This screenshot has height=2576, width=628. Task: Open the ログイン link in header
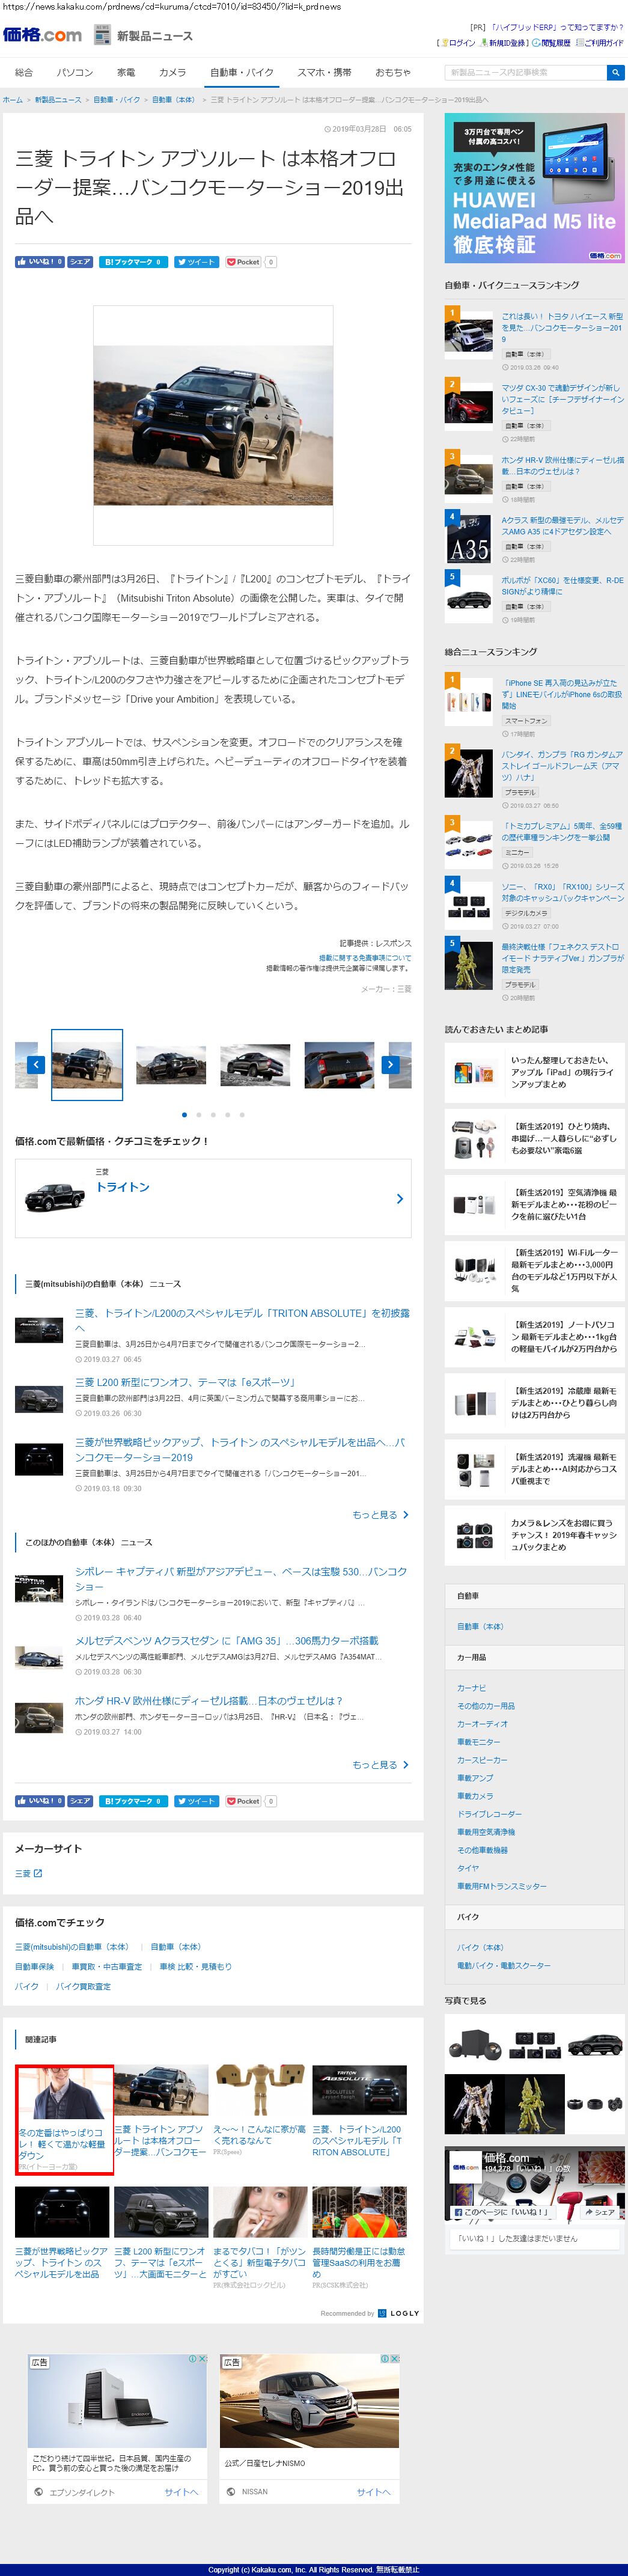point(460,43)
